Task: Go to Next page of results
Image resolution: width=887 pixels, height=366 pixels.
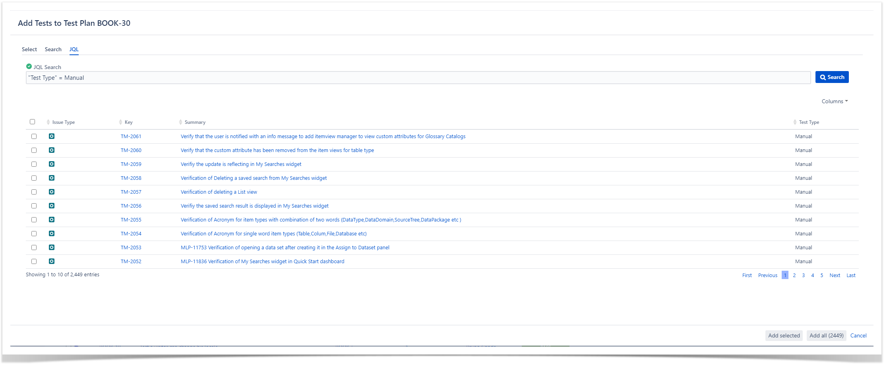Action: tap(835, 275)
